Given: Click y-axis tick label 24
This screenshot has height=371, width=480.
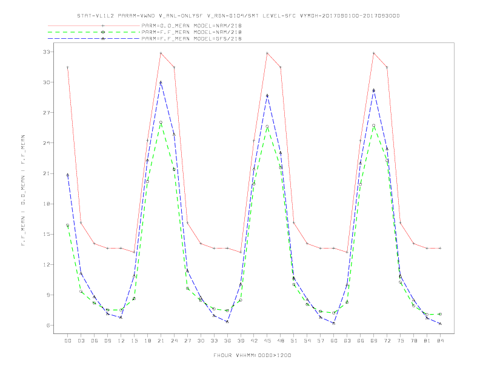Looking at the screenshot, I should [46, 143].
